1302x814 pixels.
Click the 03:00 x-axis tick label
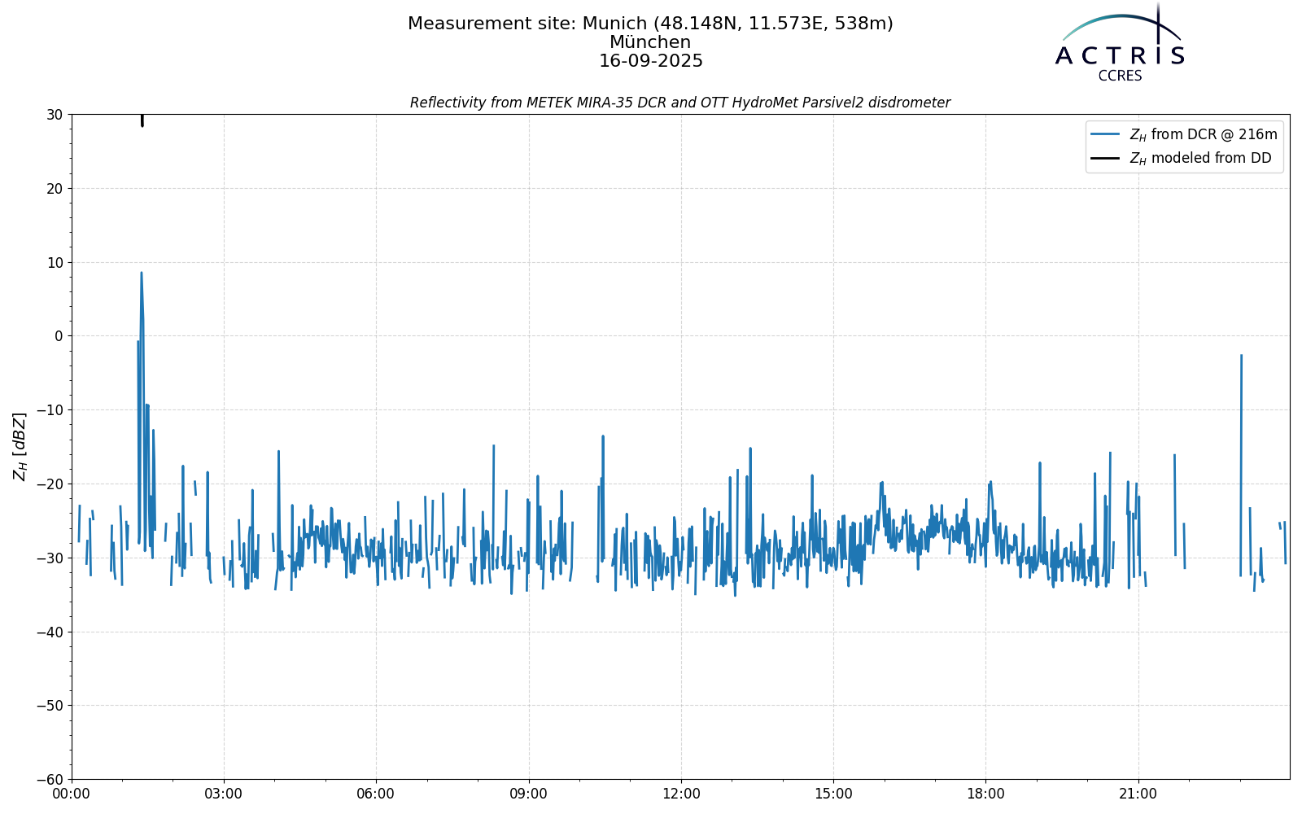pos(224,794)
